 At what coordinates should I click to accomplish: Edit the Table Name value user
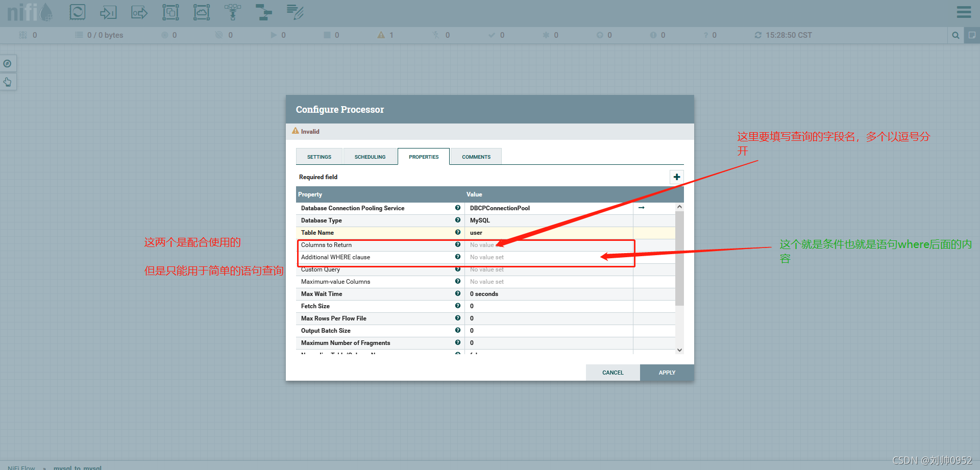coord(549,233)
